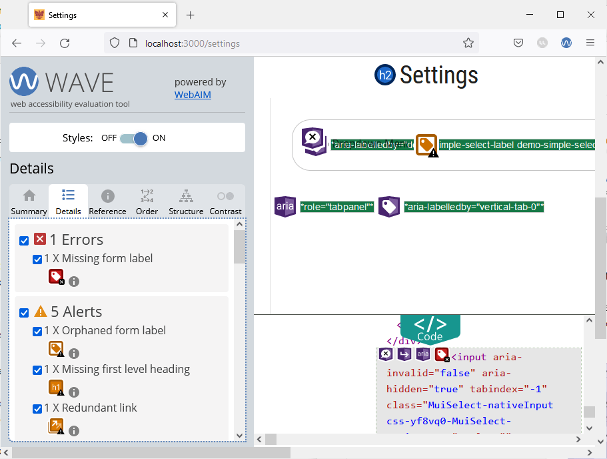Open the Reference tab
This screenshot has width=607, height=459.
point(108,201)
